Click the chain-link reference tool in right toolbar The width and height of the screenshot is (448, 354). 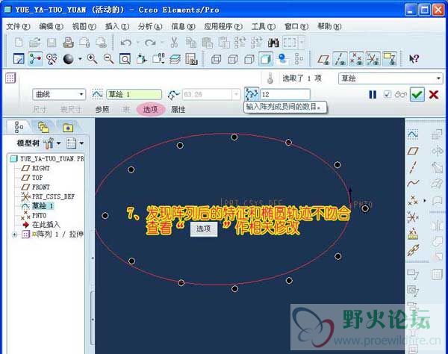pyautogui.click(x=413, y=250)
